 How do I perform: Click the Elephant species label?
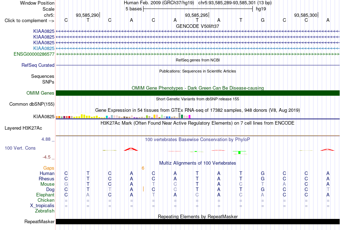[x=45, y=195]
